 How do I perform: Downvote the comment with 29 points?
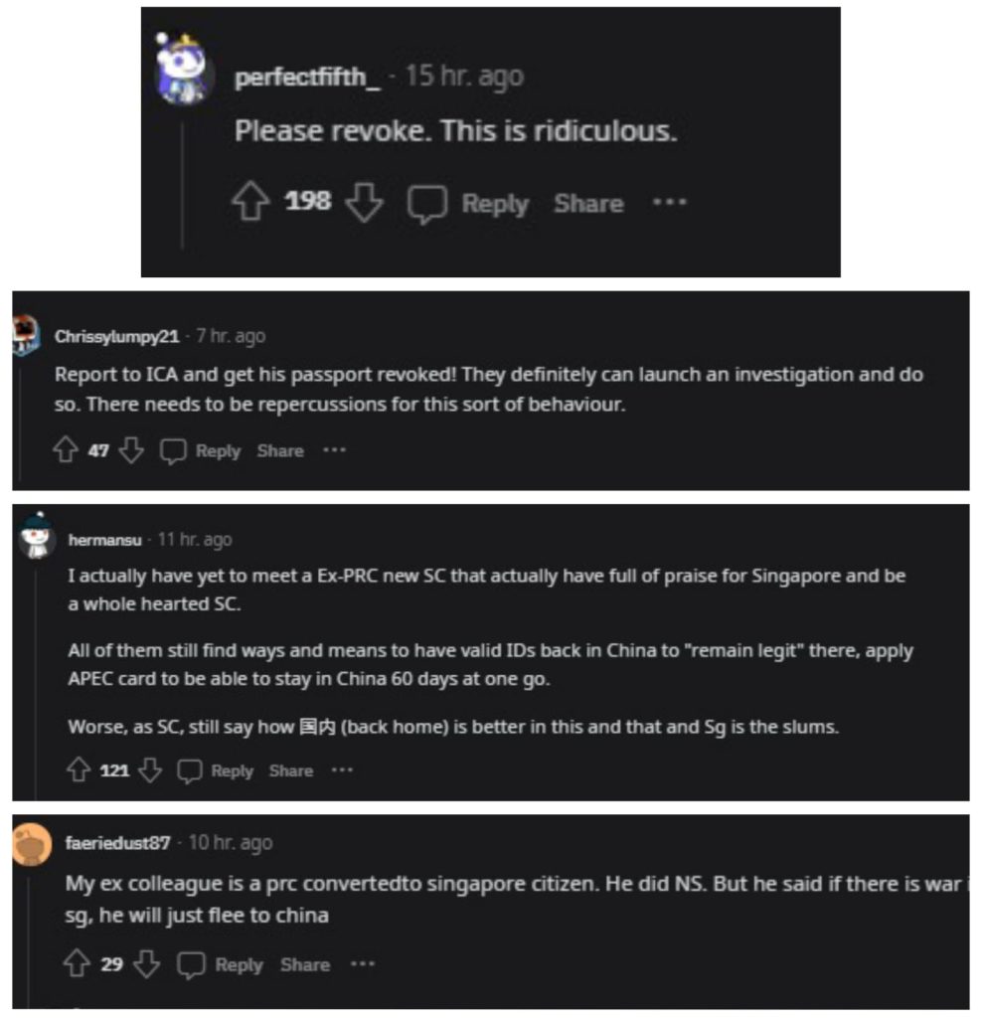pyautogui.click(x=147, y=964)
